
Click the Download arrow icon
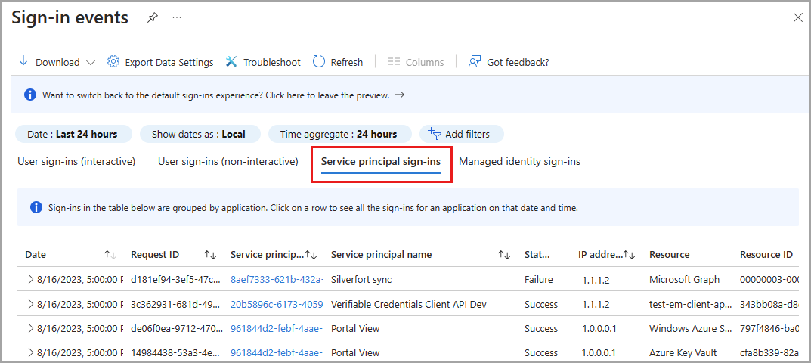23,61
